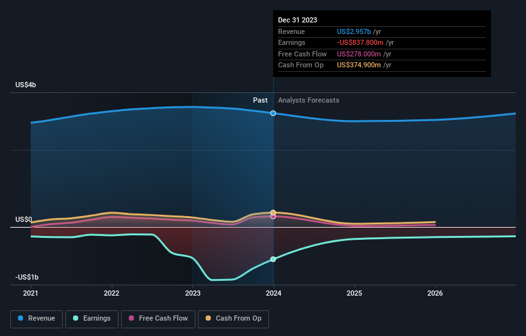
Task: Click the orange Cash From Op legend dot
Action: click(x=208, y=318)
